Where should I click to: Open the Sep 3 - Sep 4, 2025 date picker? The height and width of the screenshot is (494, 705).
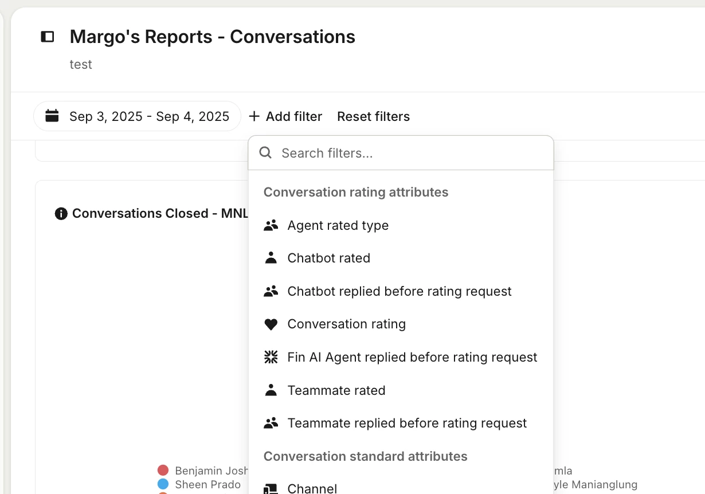pos(137,116)
